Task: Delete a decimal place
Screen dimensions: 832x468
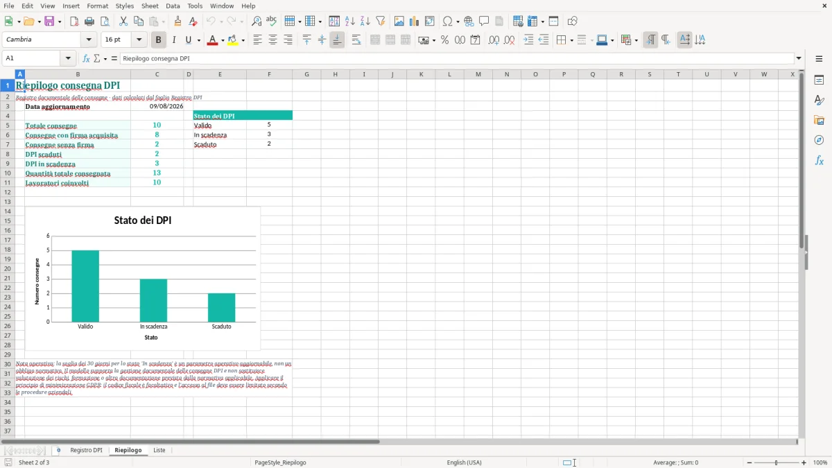Action: pos(510,40)
